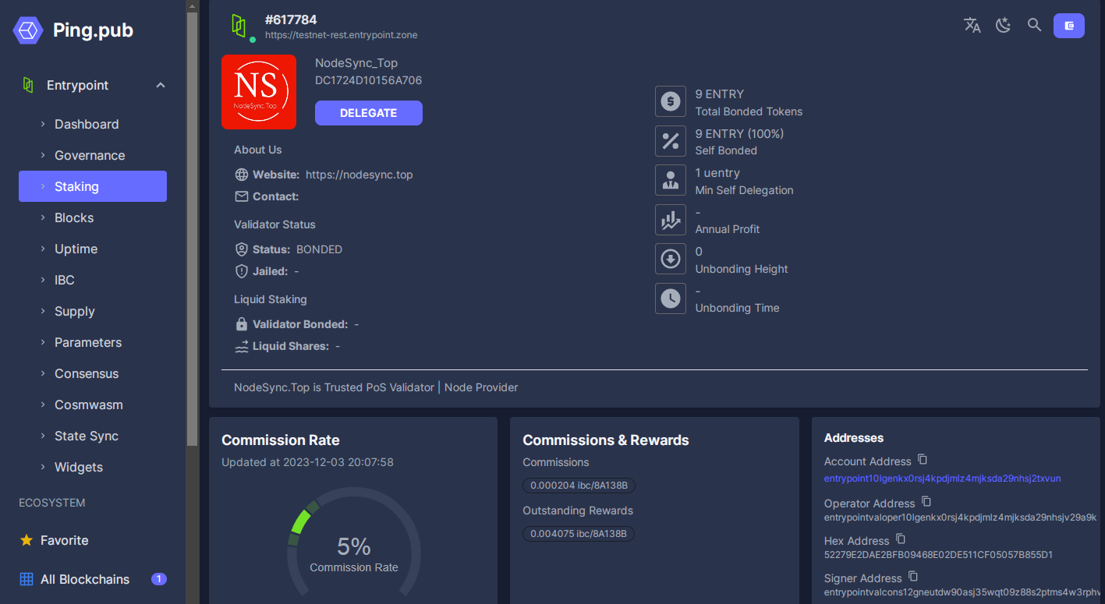The width and height of the screenshot is (1105, 604).
Task: Open the Governance sidebar section
Action: (x=89, y=155)
